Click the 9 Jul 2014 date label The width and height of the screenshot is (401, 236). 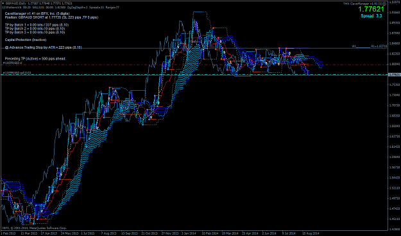click(x=289, y=233)
